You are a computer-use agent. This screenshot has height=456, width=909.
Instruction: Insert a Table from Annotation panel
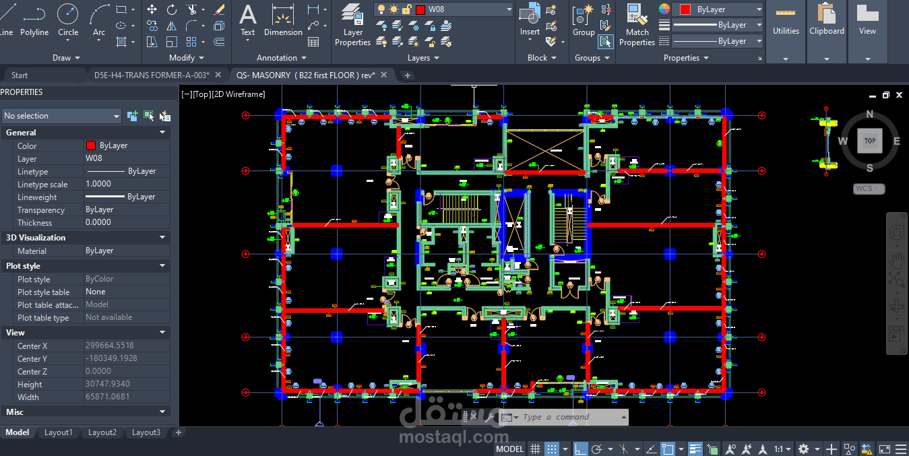(x=313, y=42)
